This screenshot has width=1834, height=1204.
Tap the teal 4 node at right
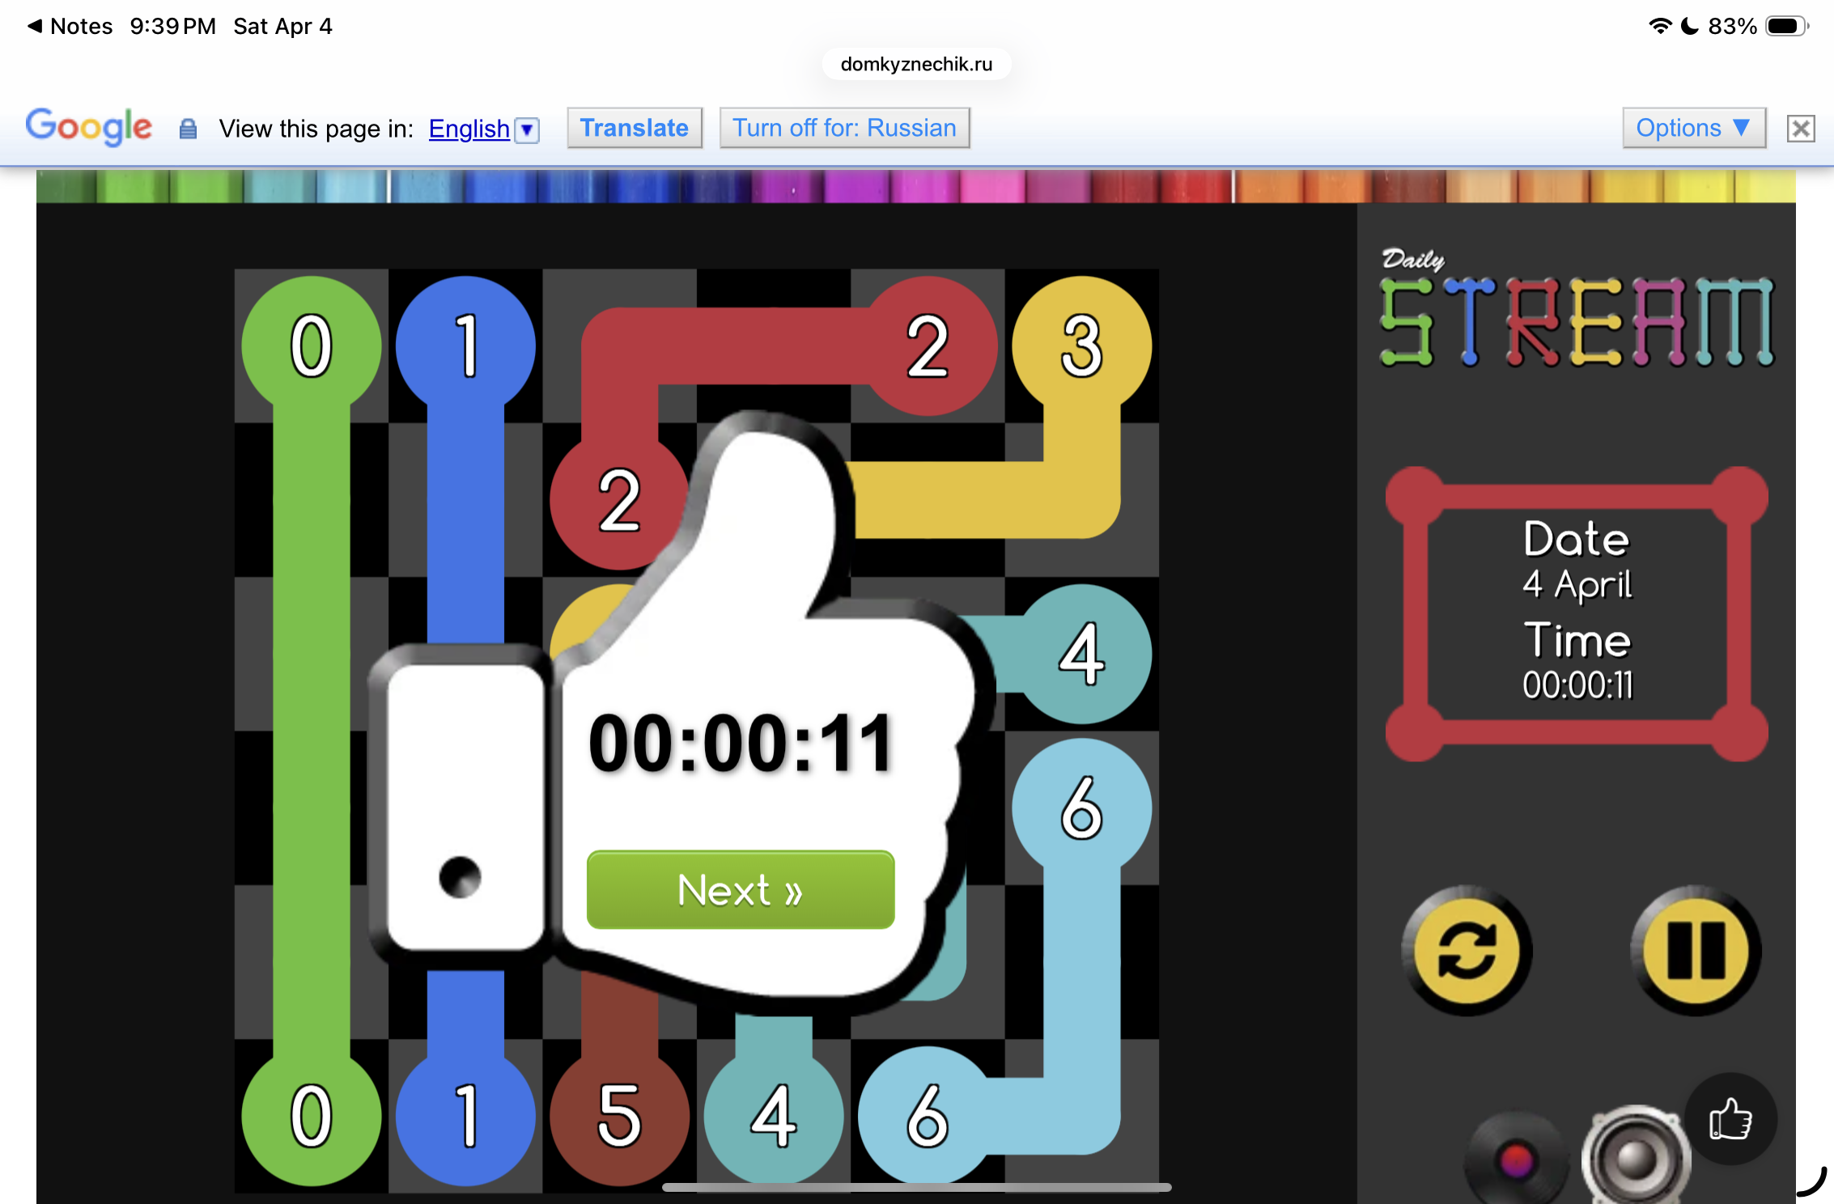[1081, 654]
